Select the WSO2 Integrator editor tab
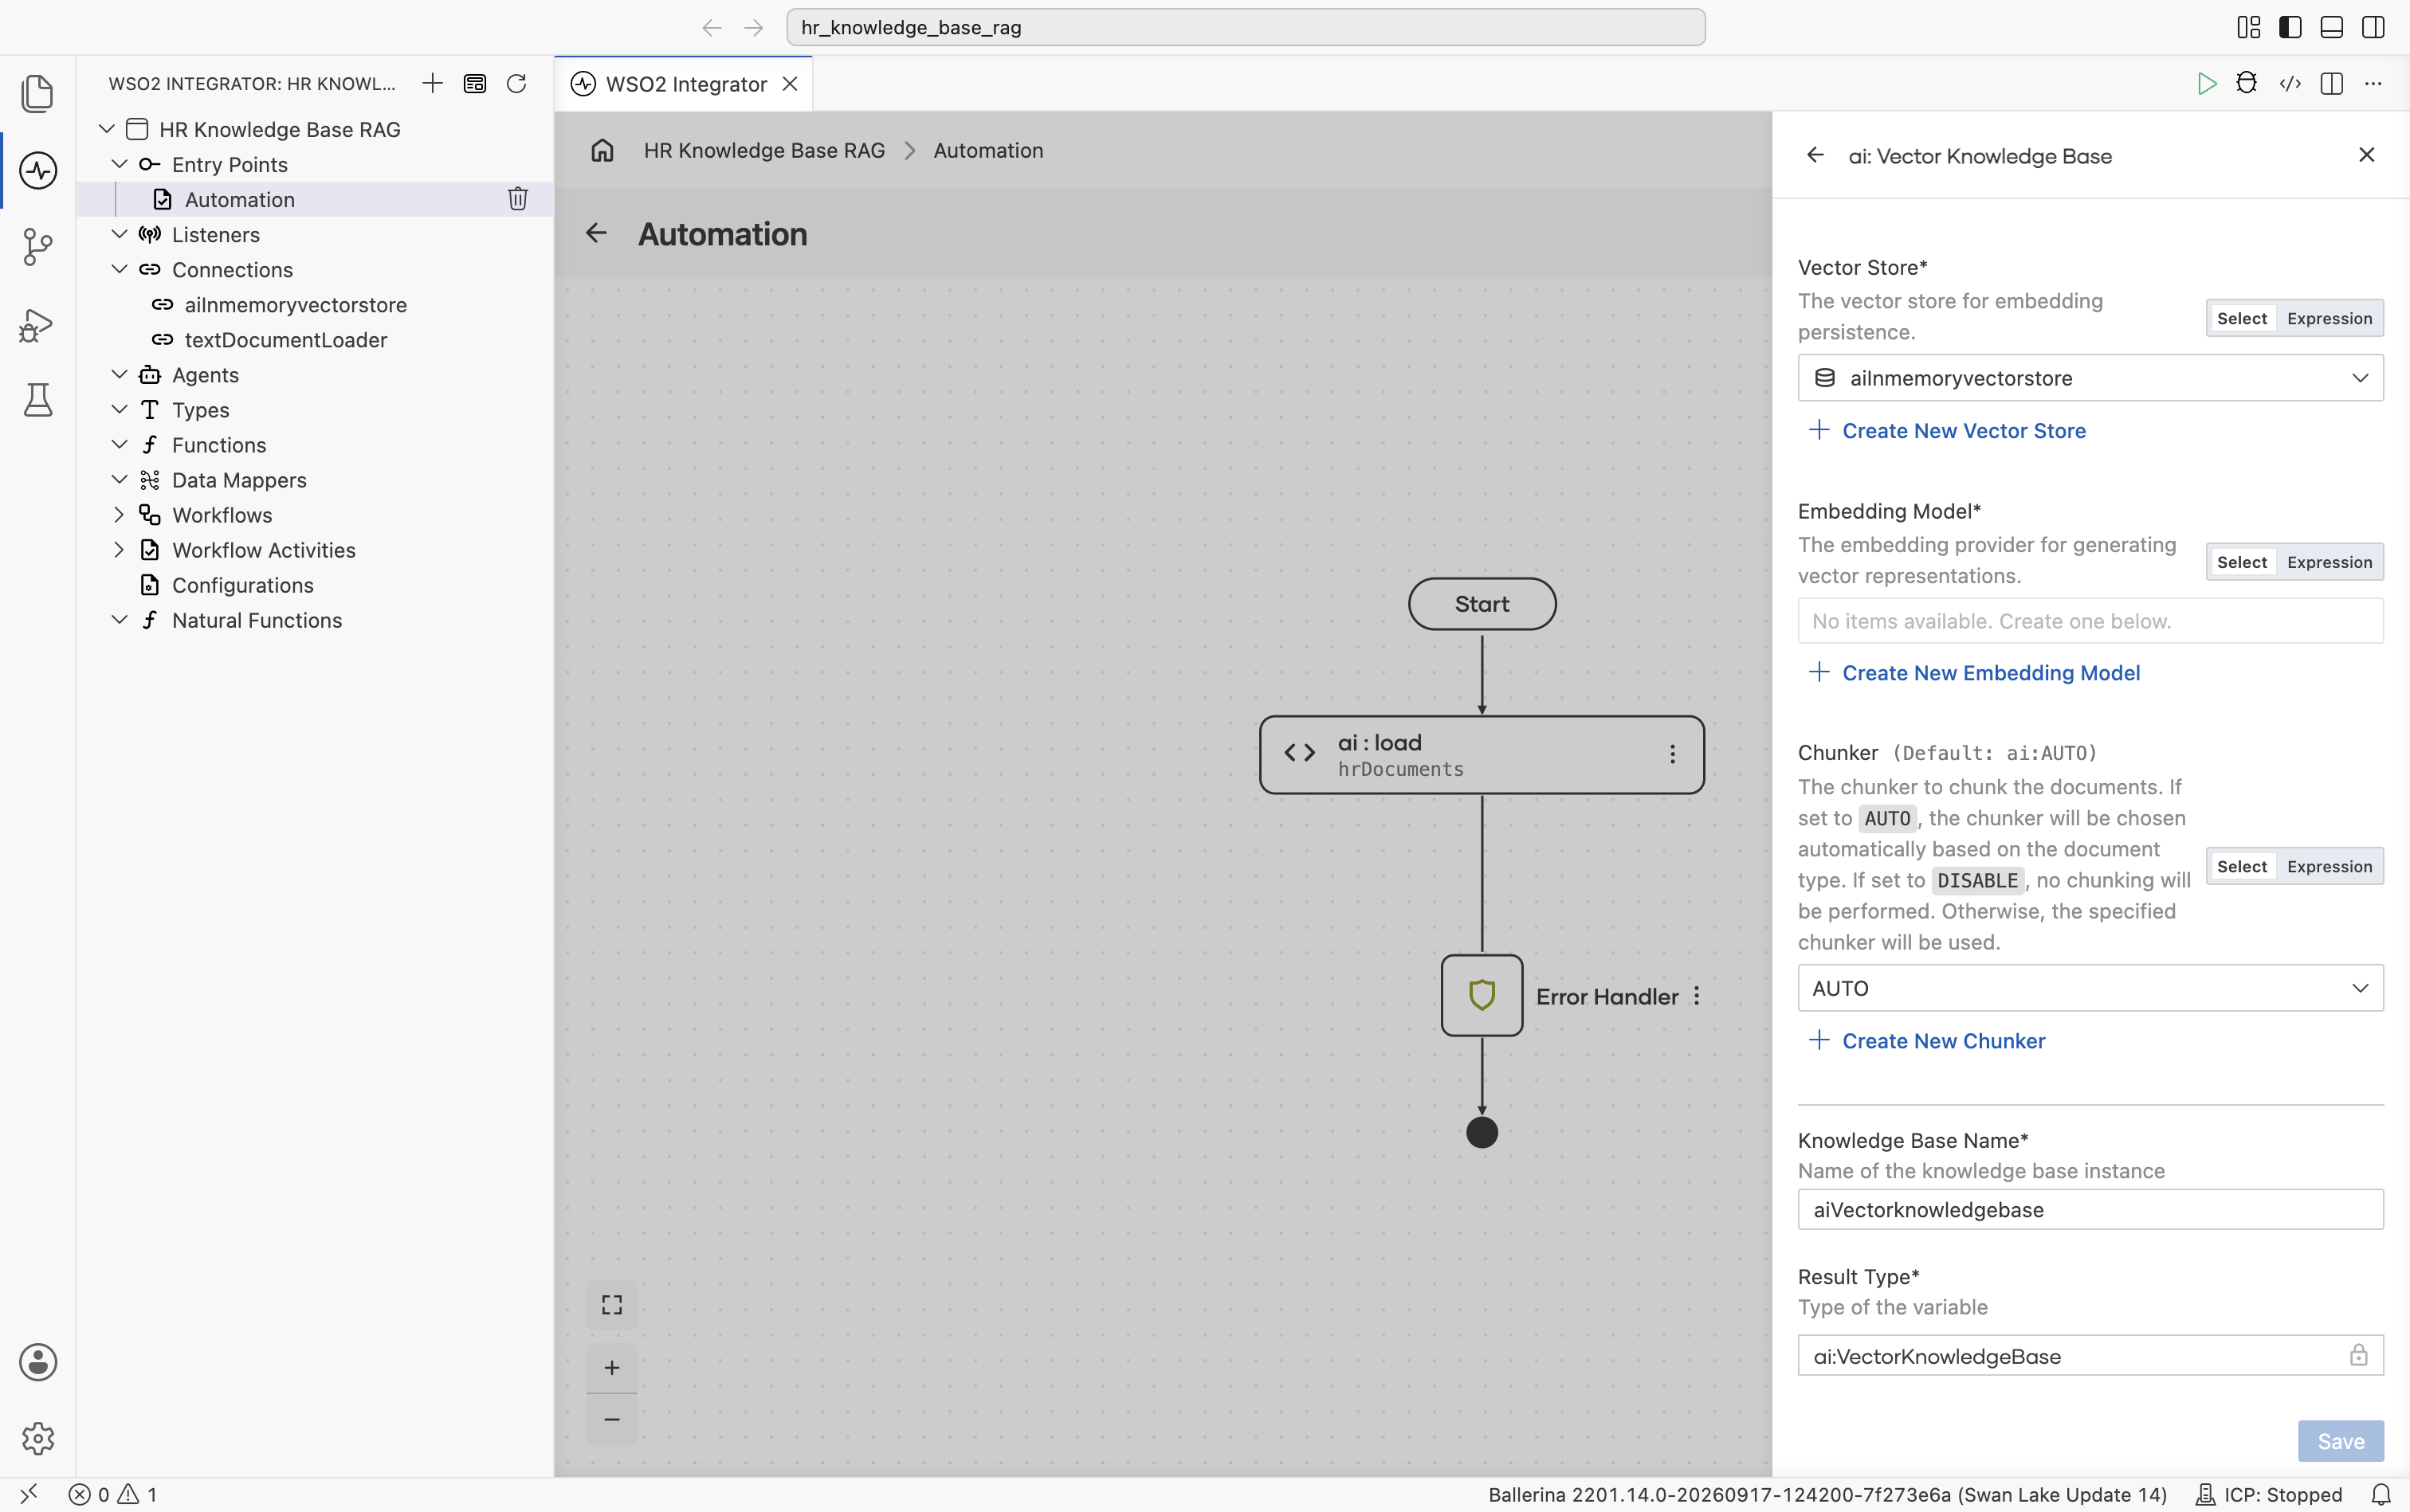This screenshot has width=2410, height=1512. [685, 84]
